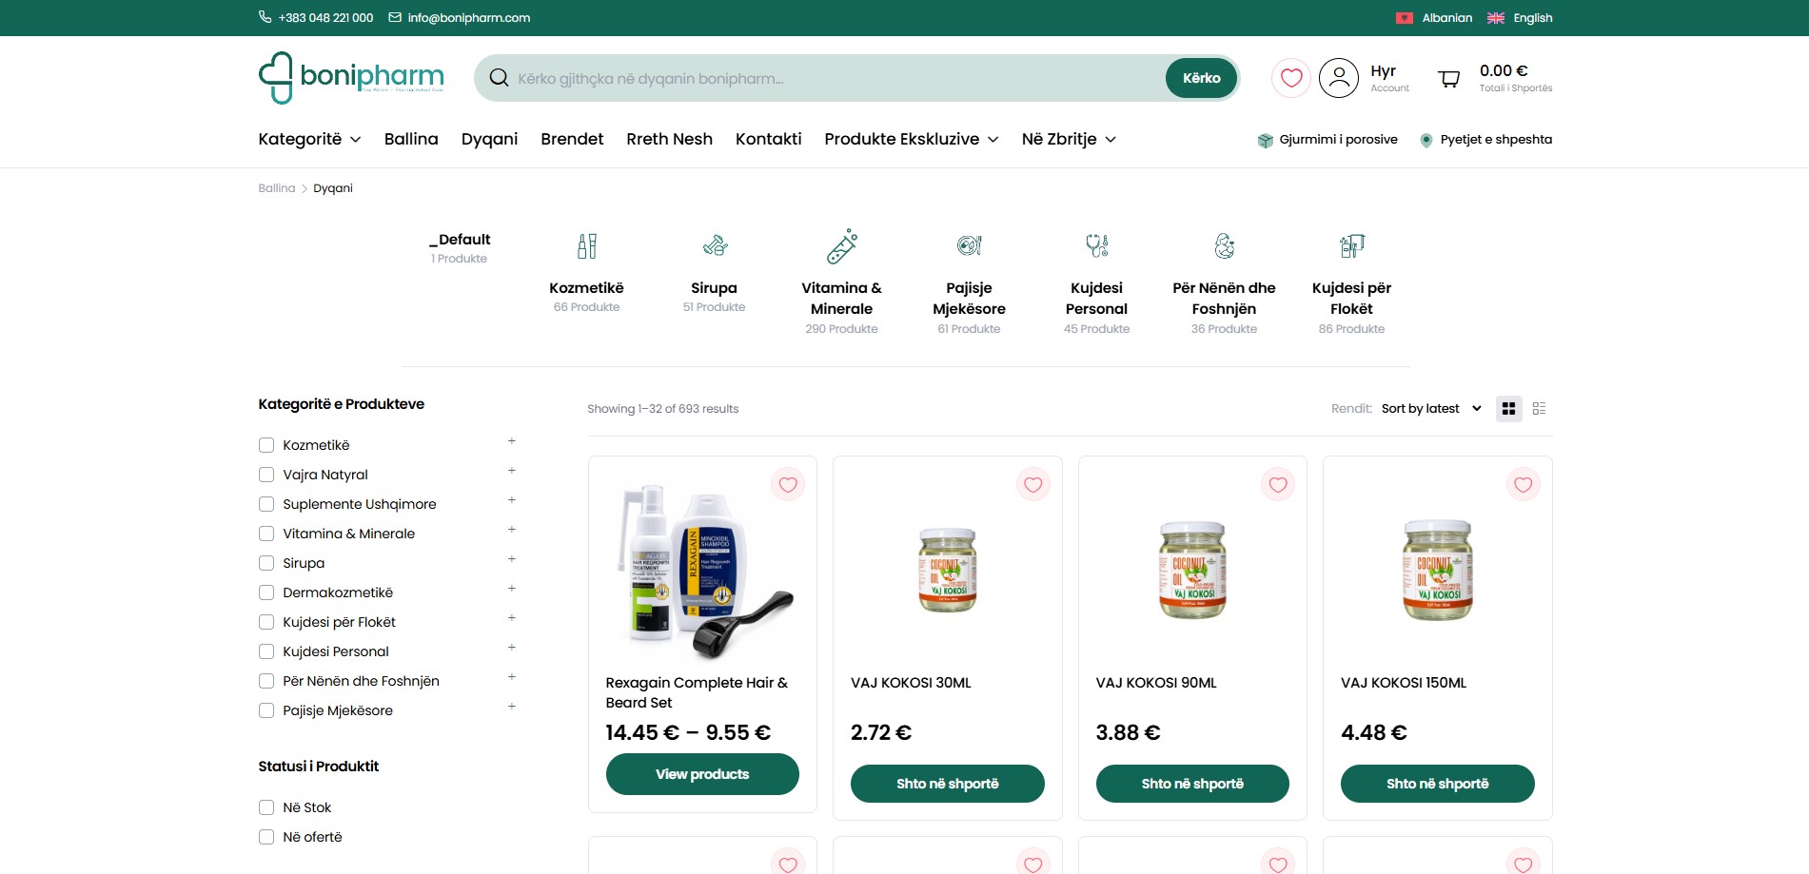The height and width of the screenshot is (874, 1809).
Task: Check the Kujdesi për Flokët filter checkbox
Action: coord(266,622)
